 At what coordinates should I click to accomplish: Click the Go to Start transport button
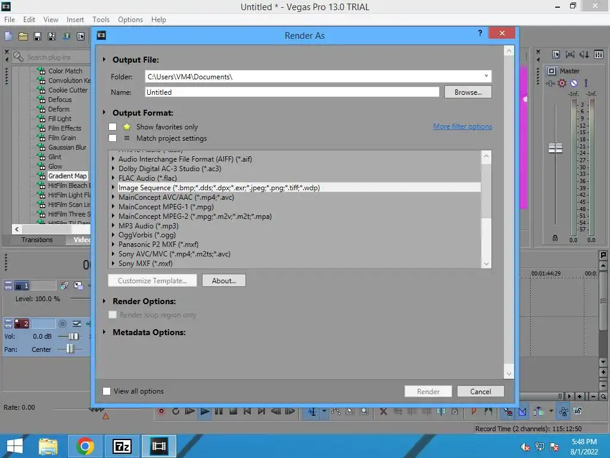click(x=247, y=411)
